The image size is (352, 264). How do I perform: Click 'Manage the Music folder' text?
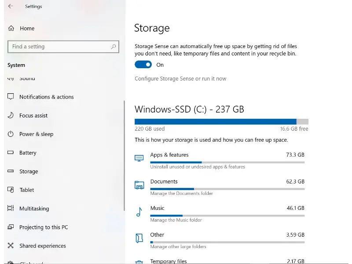pyautogui.click(x=176, y=220)
